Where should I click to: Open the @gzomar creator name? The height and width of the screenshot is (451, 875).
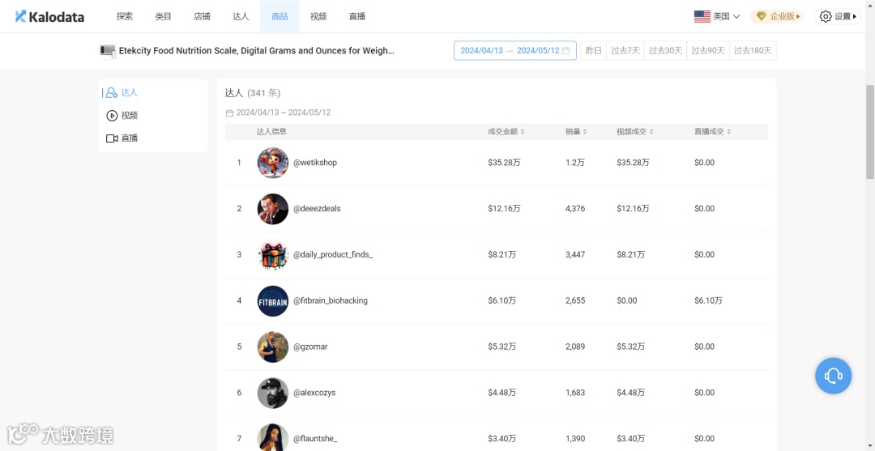[311, 347]
